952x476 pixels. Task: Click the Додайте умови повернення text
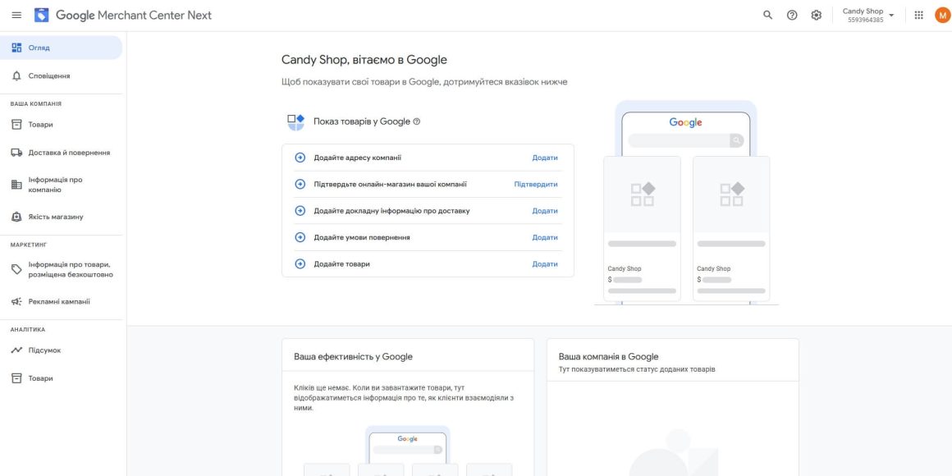tap(362, 237)
